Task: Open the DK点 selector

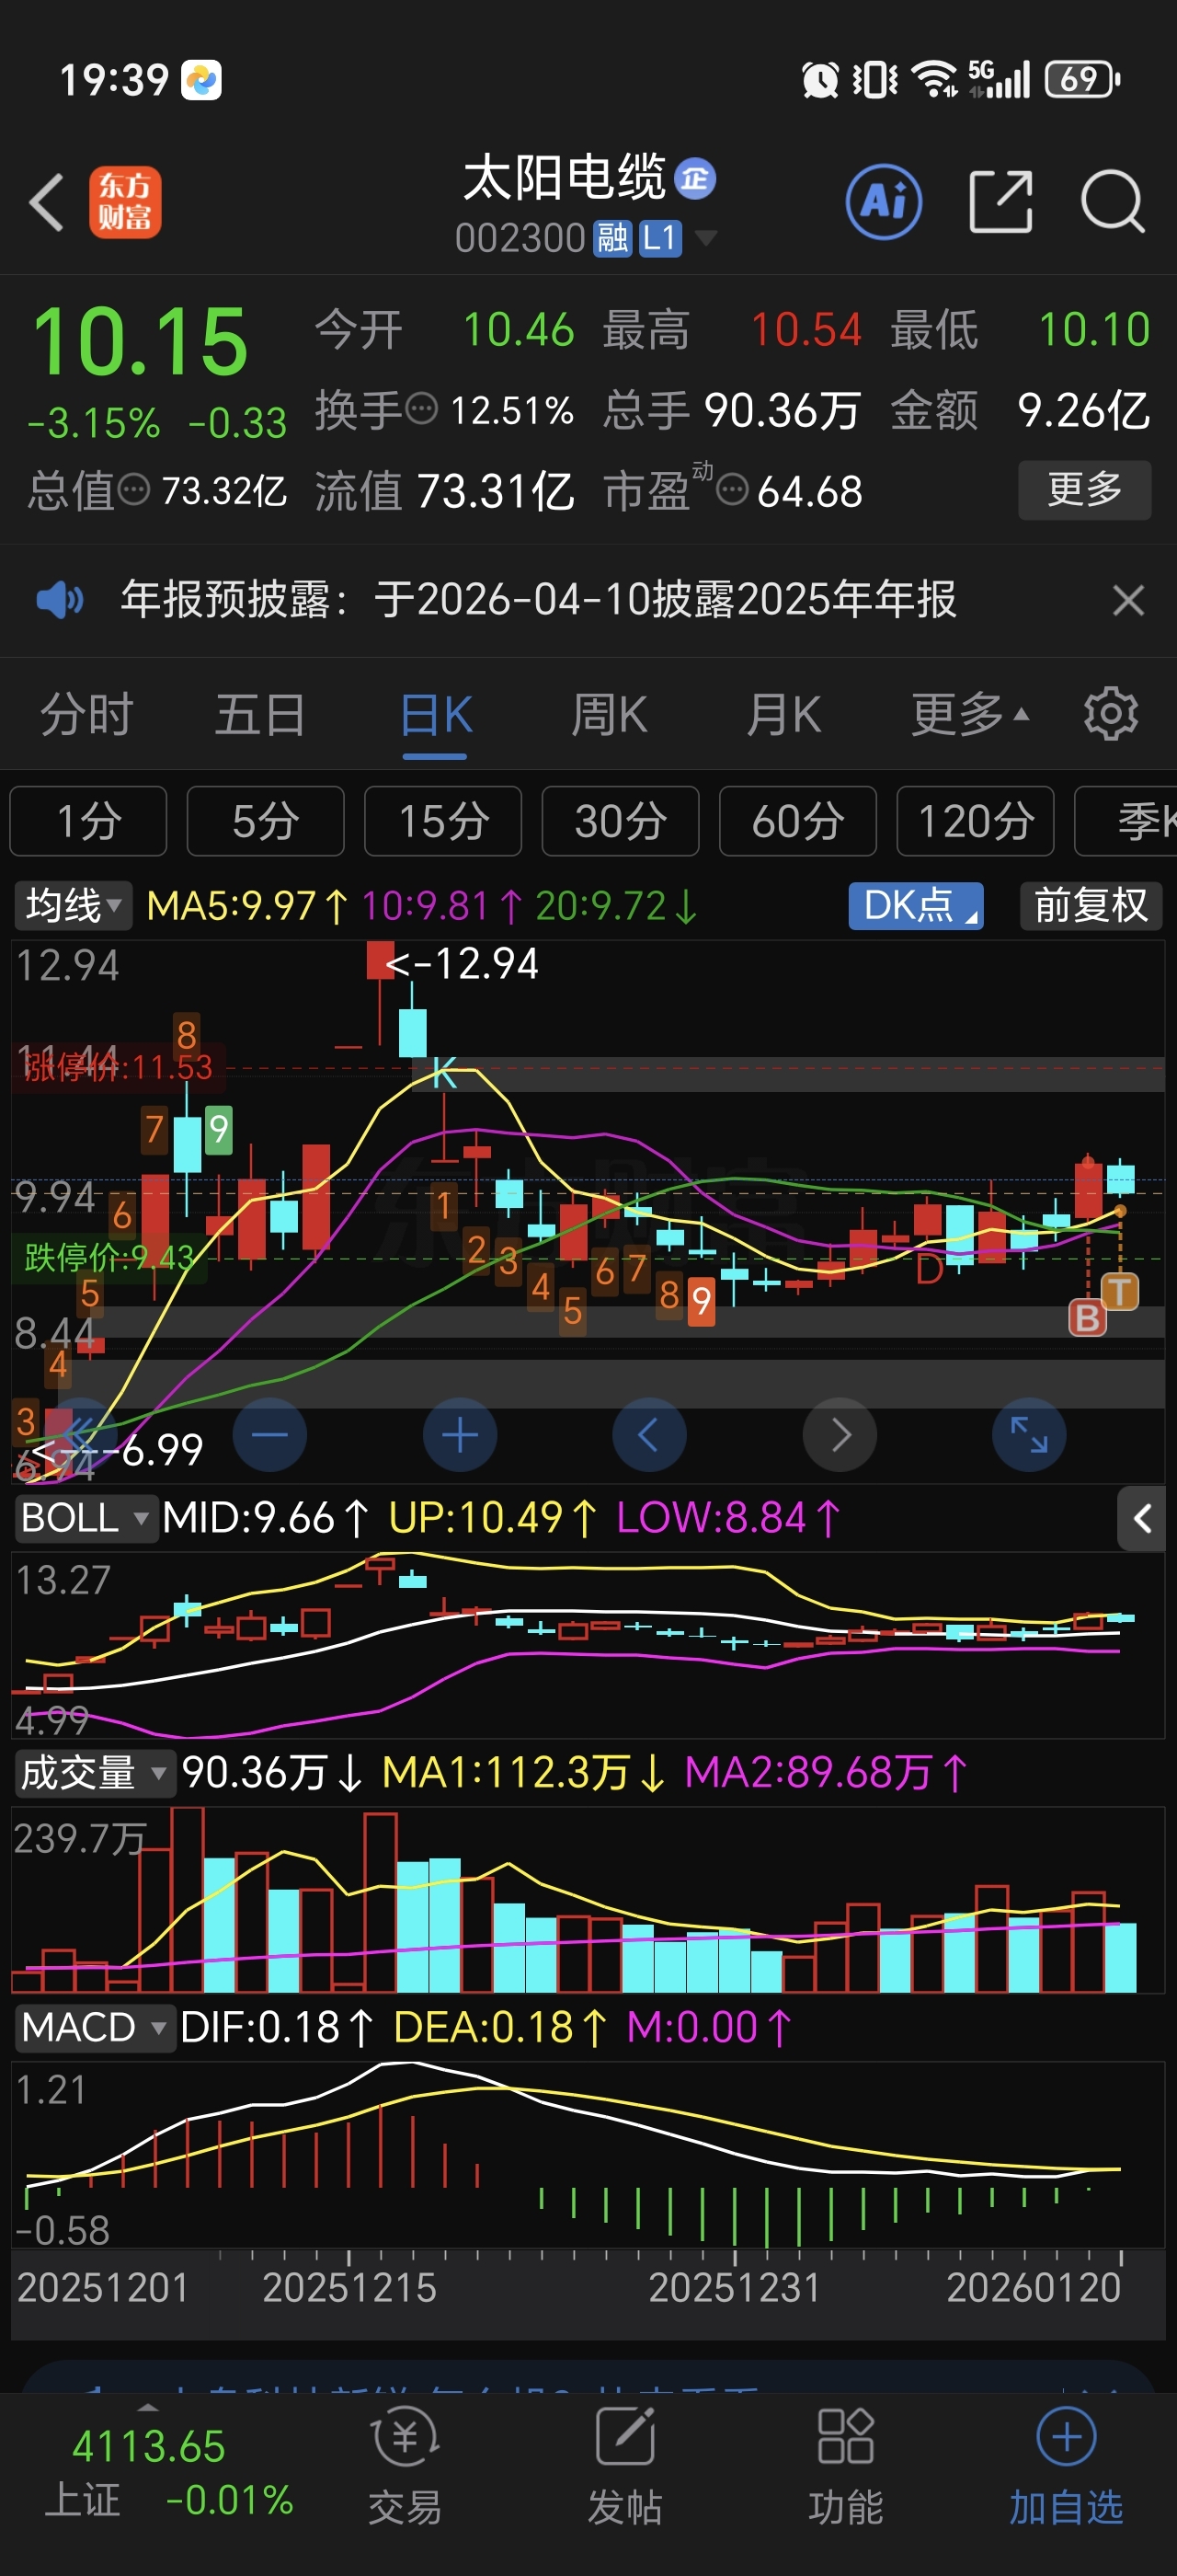Action: 915,906
